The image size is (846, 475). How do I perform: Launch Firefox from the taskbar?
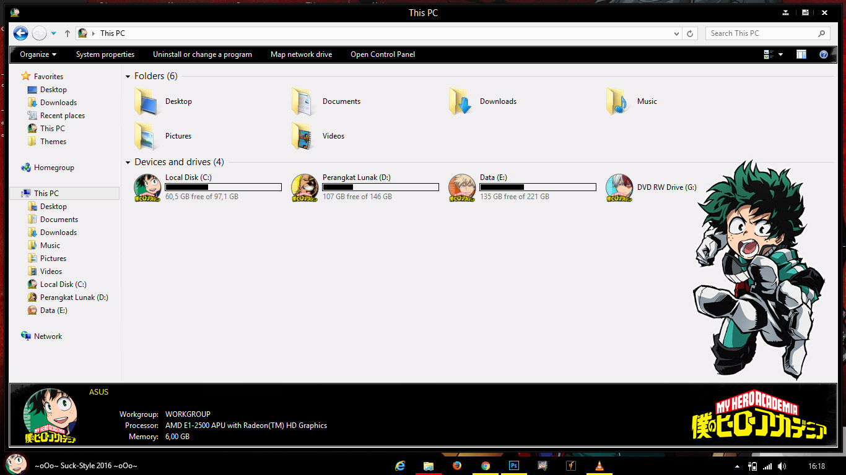tap(457, 466)
